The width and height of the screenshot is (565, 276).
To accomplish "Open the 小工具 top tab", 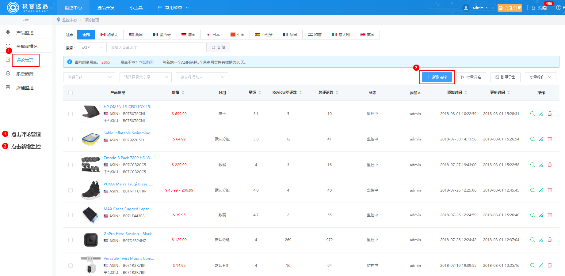I will coord(136,8).
